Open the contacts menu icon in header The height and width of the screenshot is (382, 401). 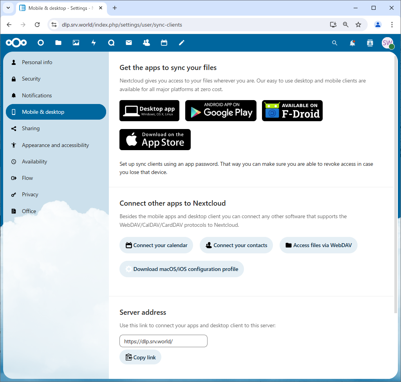click(370, 43)
